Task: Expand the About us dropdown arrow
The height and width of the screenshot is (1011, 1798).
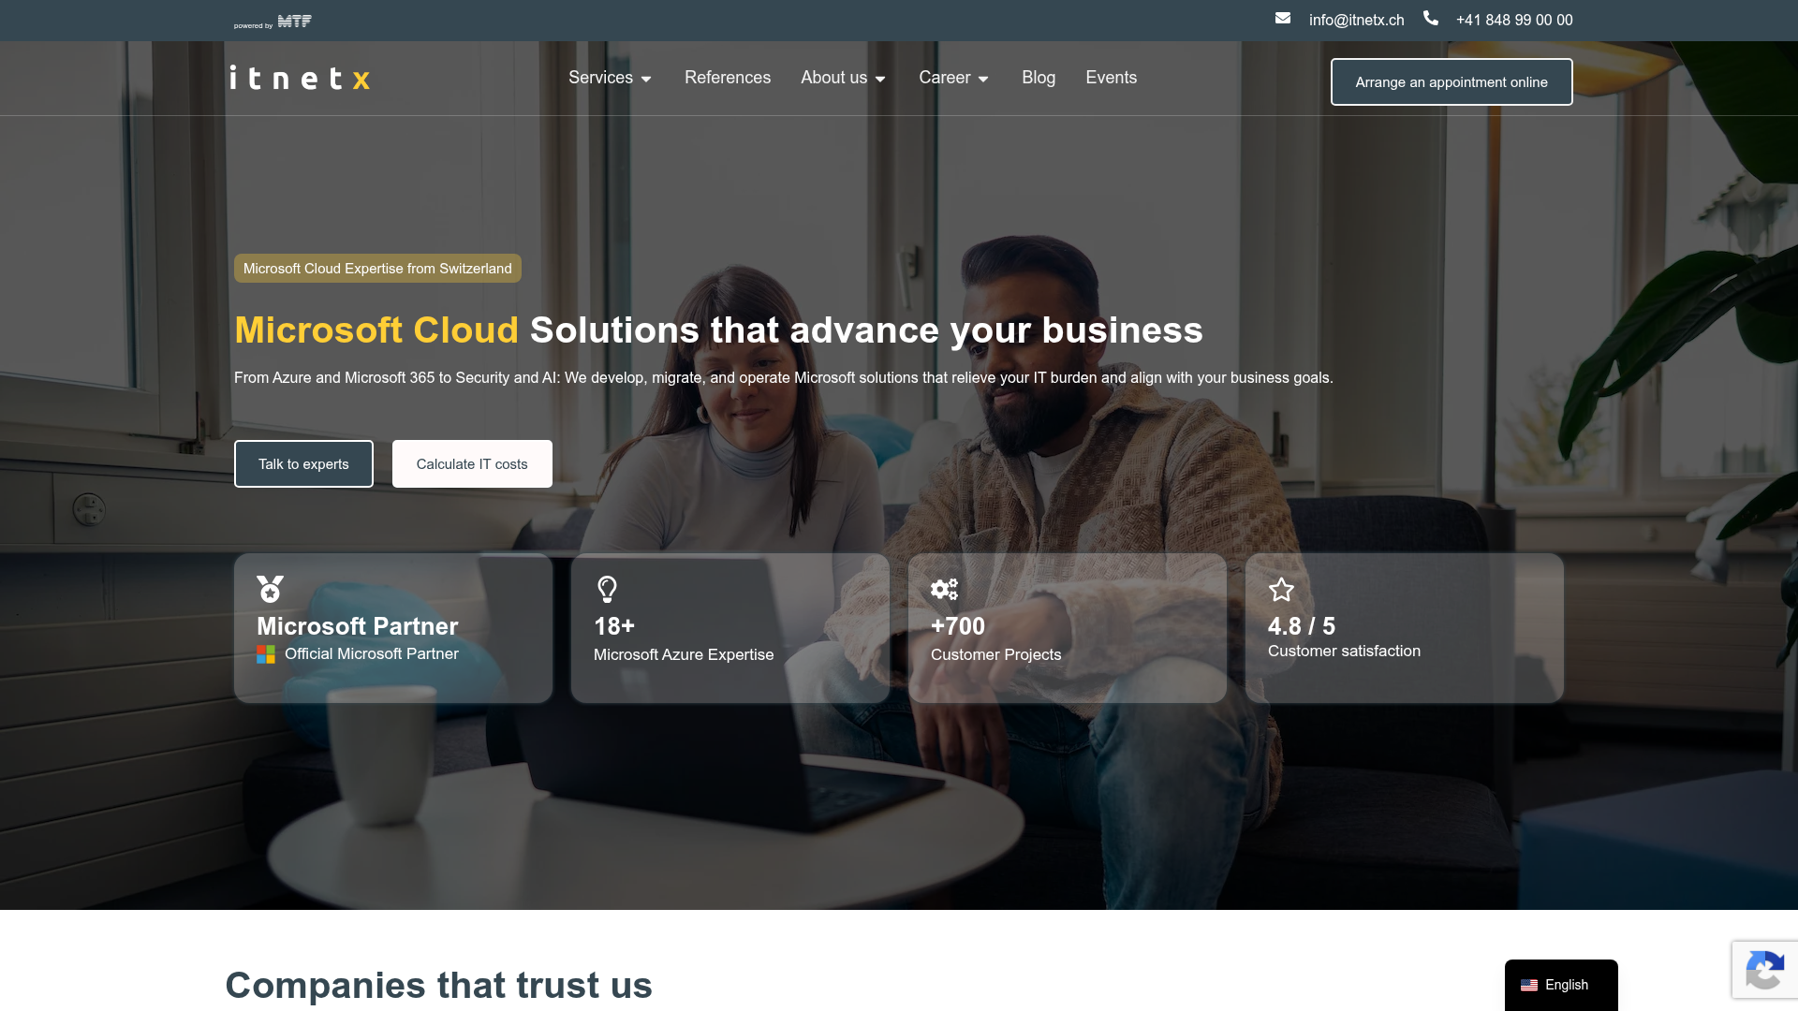Action: (x=880, y=80)
